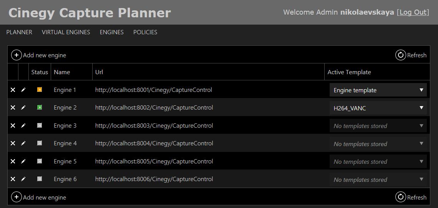This screenshot has width=438, height=208.
Task: Click the gray status icon of Engine 5
Action: tap(40, 161)
